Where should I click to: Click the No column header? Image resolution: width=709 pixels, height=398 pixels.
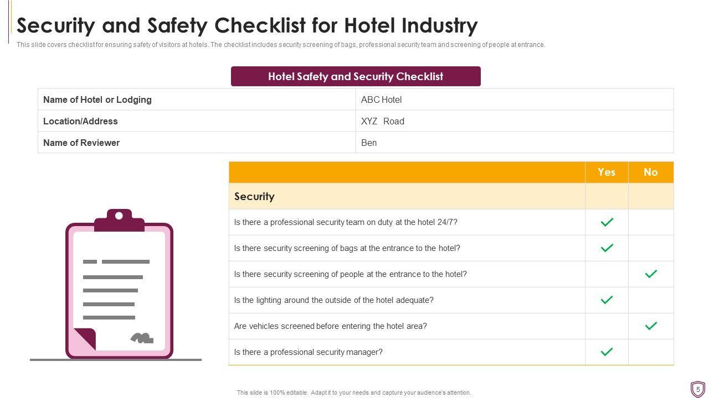651,172
